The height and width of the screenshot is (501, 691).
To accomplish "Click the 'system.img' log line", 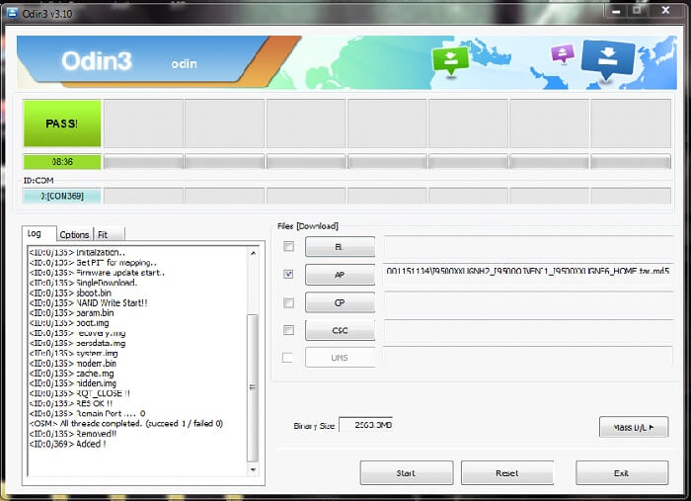I will tap(74, 353).
